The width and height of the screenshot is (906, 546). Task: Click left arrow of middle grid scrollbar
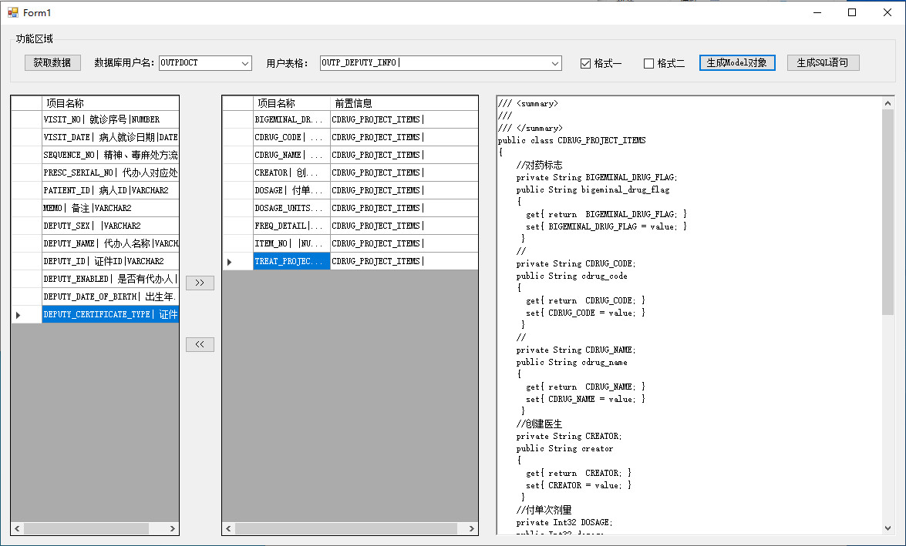[x=229, y=529]
